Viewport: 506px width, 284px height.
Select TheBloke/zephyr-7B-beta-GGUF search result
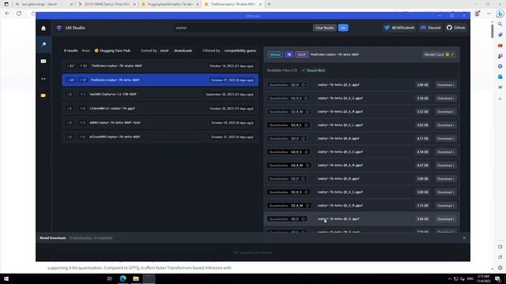(160, 80)
